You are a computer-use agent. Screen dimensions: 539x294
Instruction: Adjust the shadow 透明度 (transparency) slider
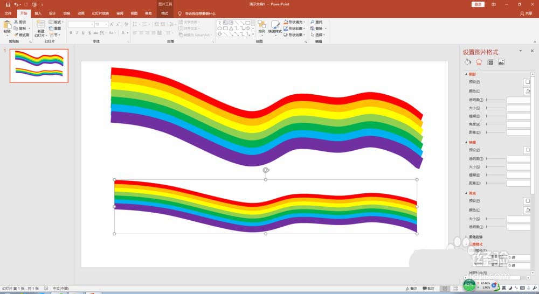(496, 100)
